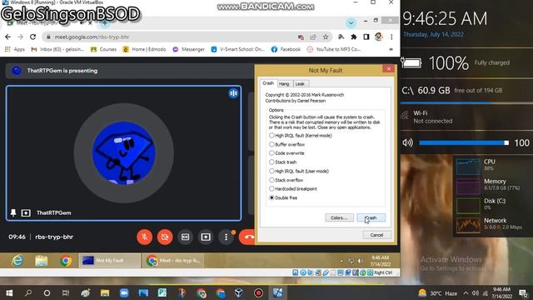Open Courses bookmark
Image resolution: width=533 pixels, height=300 pixels.
coord(103,49)
